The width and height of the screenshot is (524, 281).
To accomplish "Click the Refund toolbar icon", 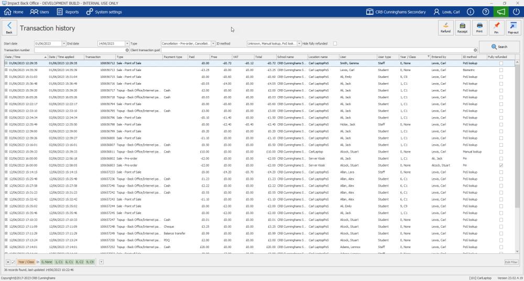I will (x=445, y=28).
